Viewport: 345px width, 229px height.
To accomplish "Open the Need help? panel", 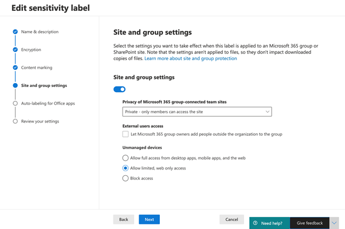I will (269, 223).
